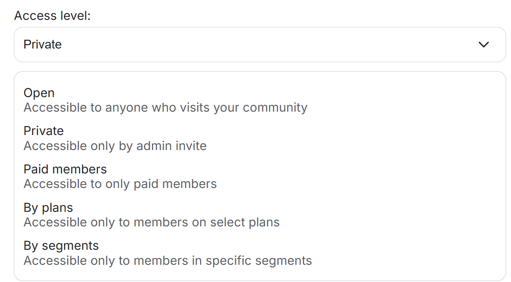The height and width of the screenshot is (282, 511).
Task: Click "Accessible to only paid members" description
Action: coord(120,184)
